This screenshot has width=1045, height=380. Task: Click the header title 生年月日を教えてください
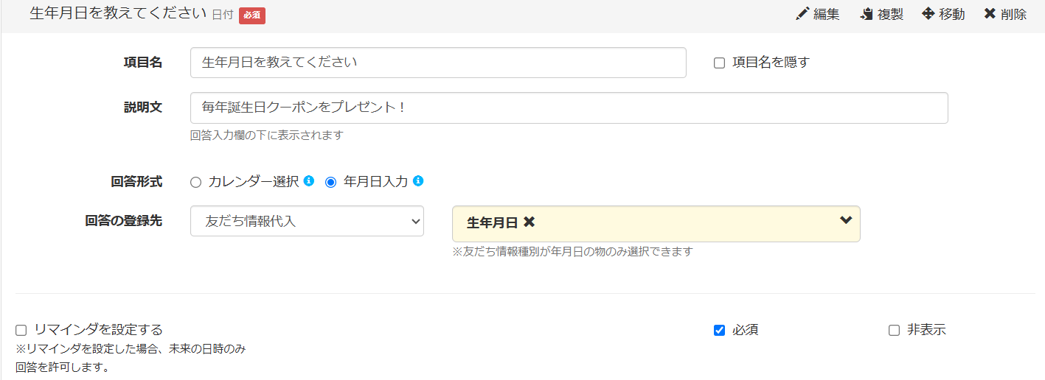[118, 14]
